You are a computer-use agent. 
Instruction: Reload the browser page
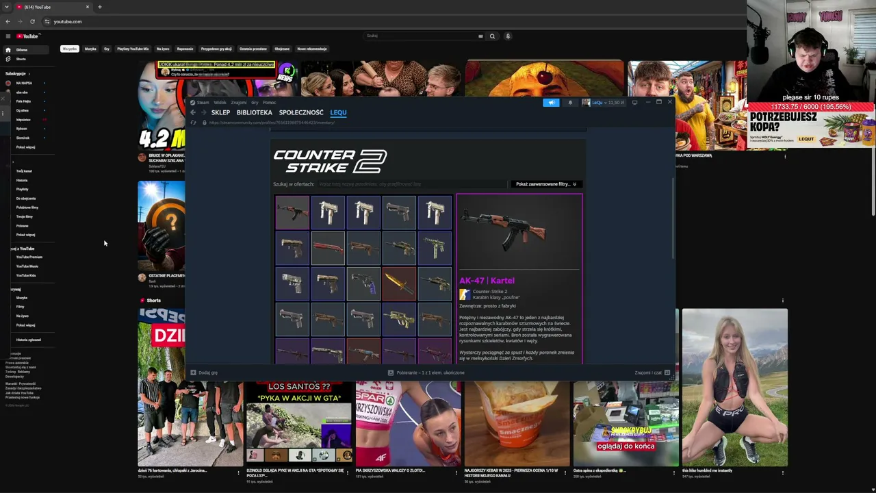(x=32, y=21)
